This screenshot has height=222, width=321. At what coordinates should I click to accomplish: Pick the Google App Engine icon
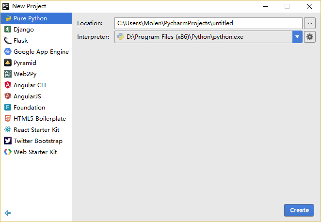(x=8, y=52)
